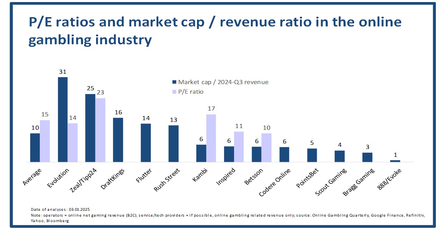Click the data value '11' above Inspired
441x231 pixels.
click(x=239, y=126)
